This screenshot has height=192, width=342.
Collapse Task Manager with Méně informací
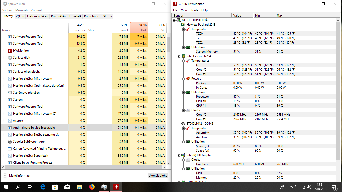[x=16, y=176]
